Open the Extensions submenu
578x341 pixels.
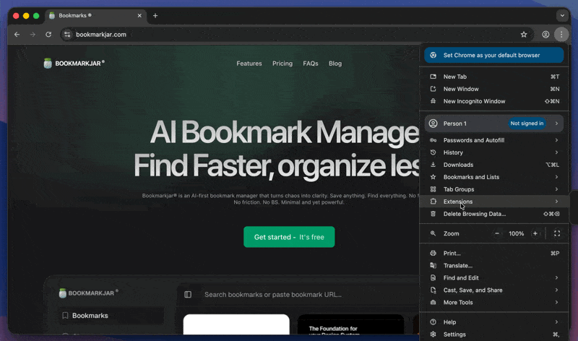tap(493, 202)
